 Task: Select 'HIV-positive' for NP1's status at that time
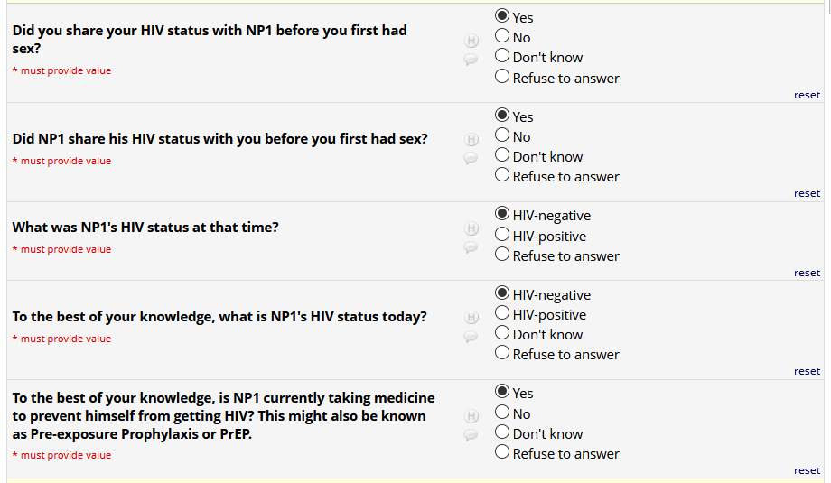coord(503,236)
